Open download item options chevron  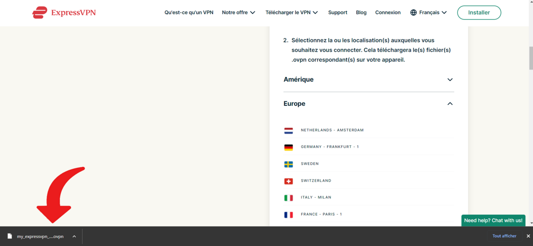[74, 236]
